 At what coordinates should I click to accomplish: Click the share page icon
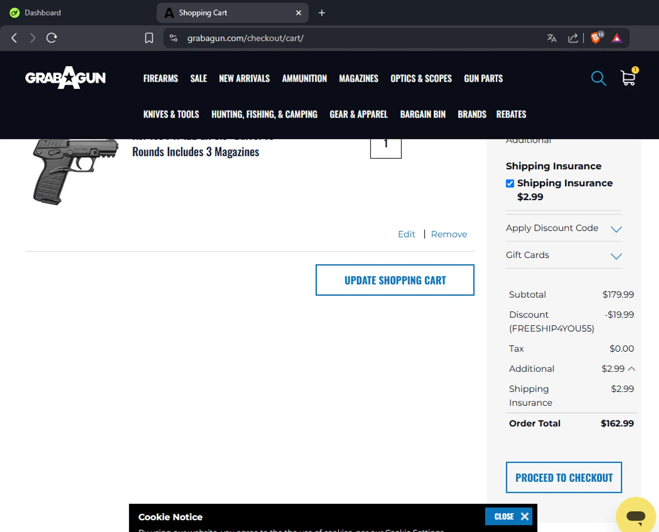point(573,38)
